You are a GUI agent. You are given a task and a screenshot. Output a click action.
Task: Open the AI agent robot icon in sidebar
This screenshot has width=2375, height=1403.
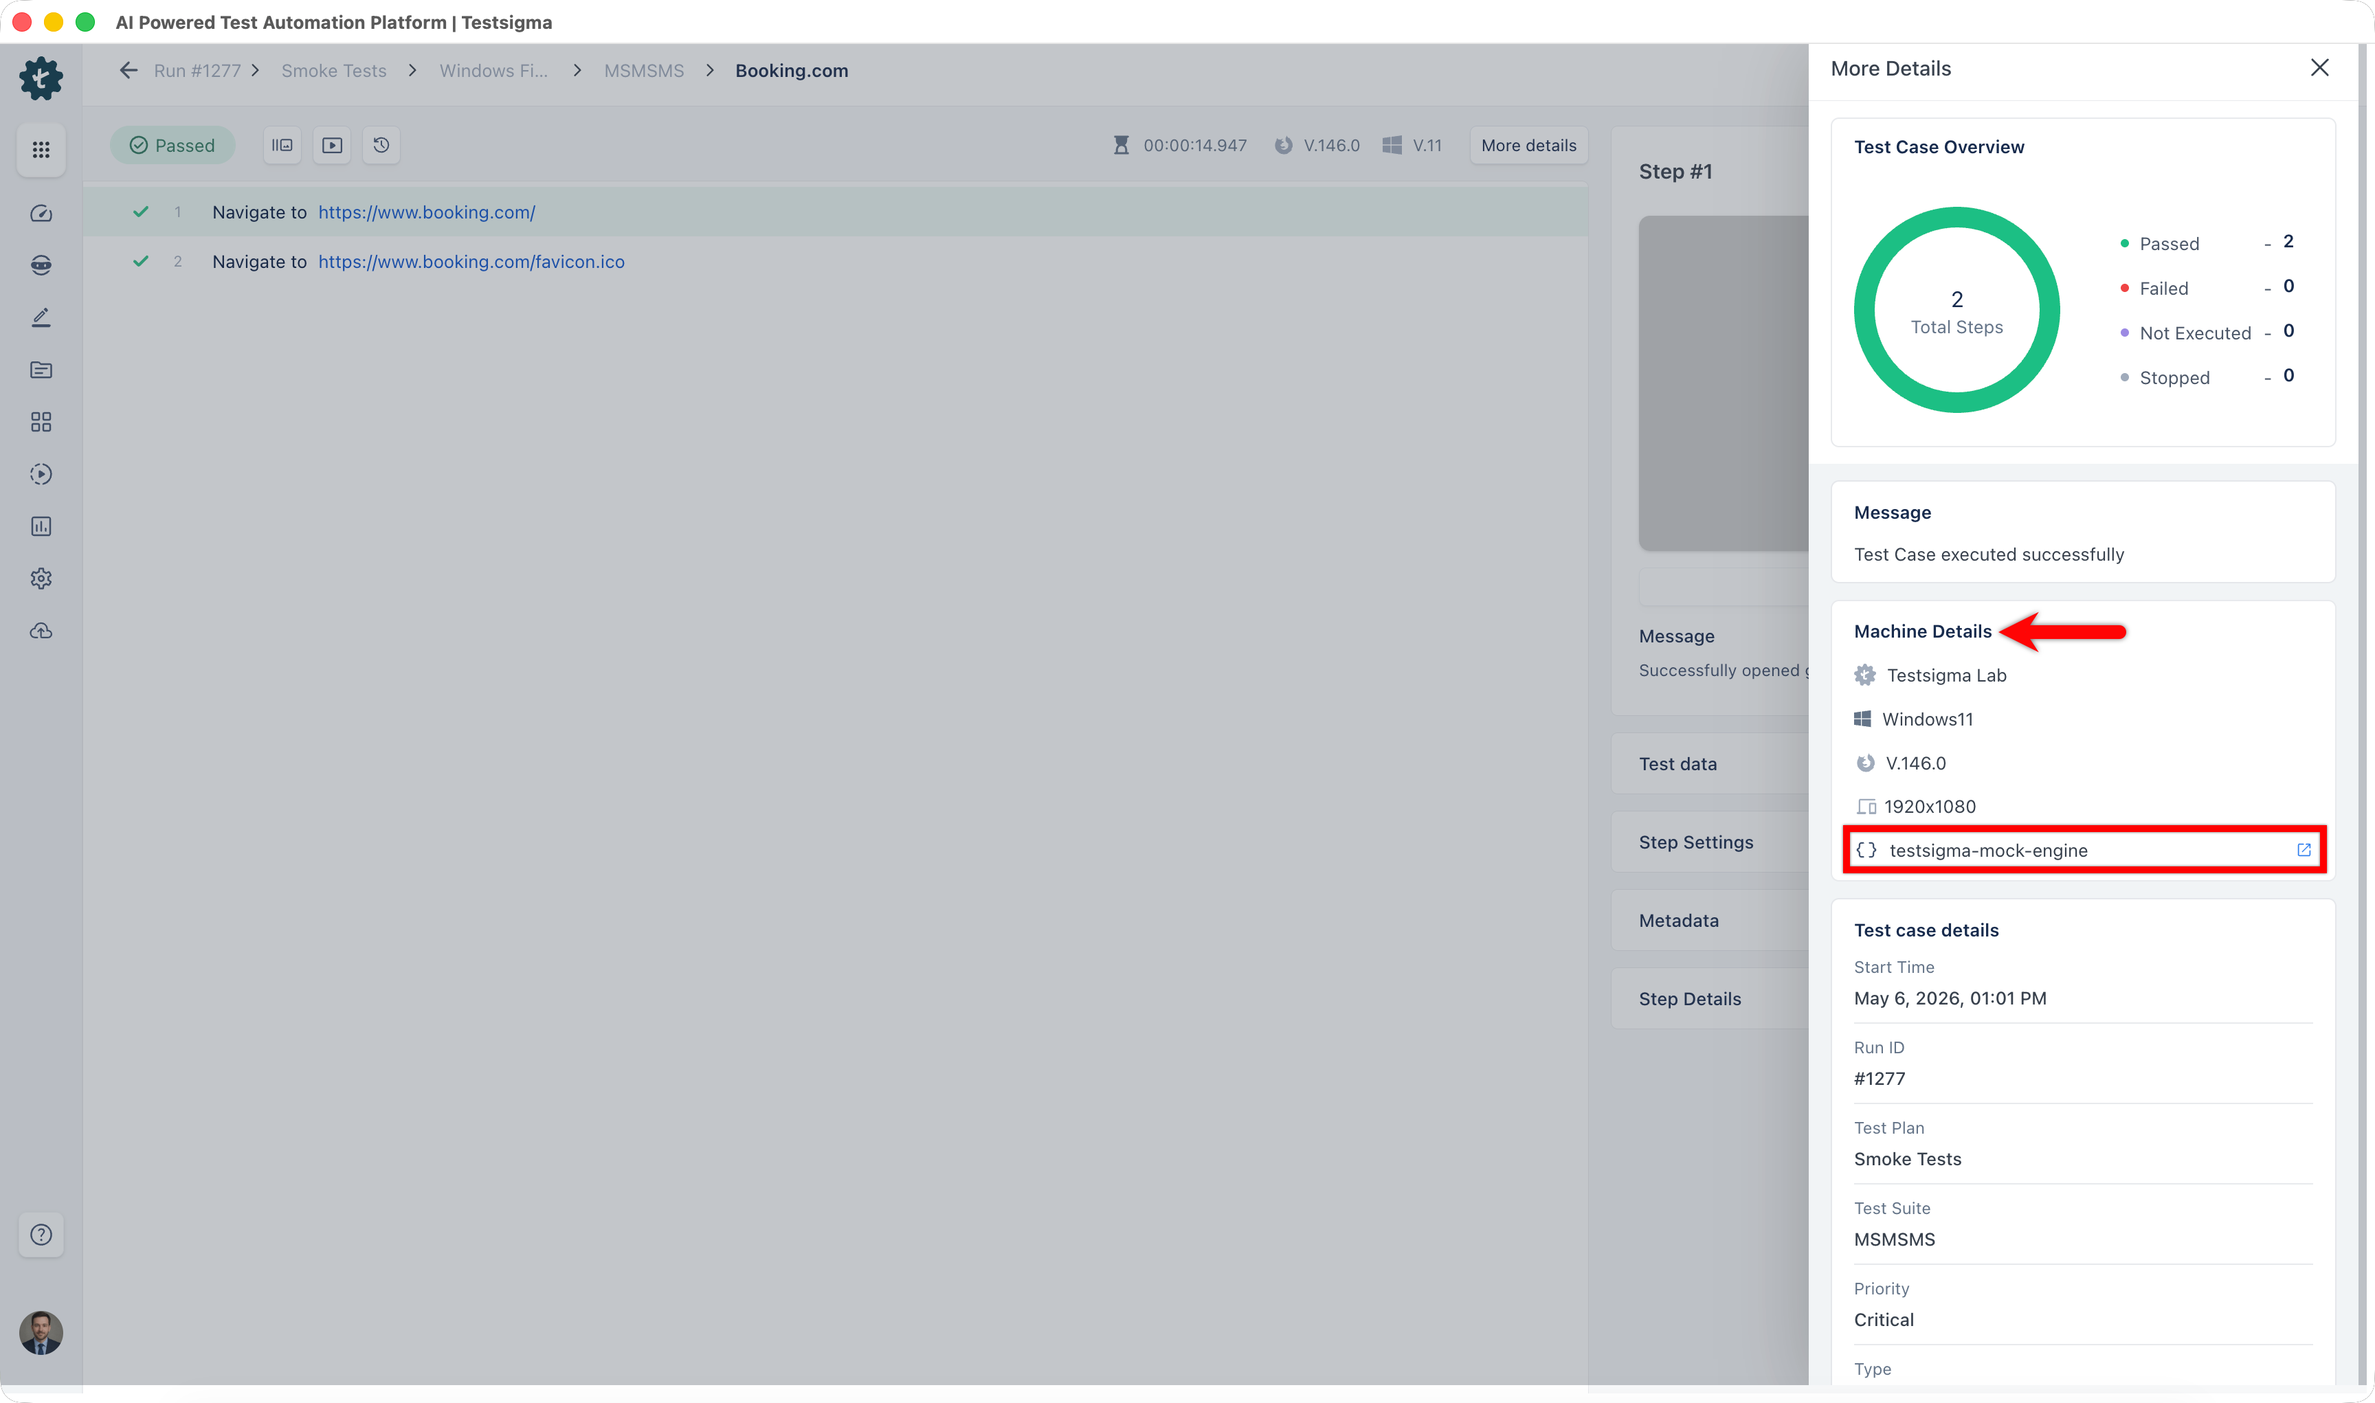41,266
